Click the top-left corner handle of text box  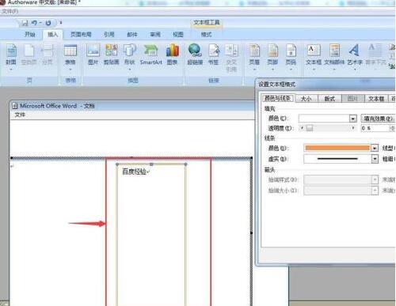coord(117,164)
